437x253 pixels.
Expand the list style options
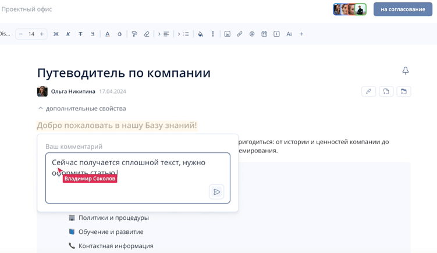[x=183, y=34]
